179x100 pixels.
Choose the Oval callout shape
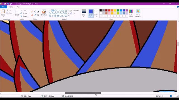pos(63,16)
